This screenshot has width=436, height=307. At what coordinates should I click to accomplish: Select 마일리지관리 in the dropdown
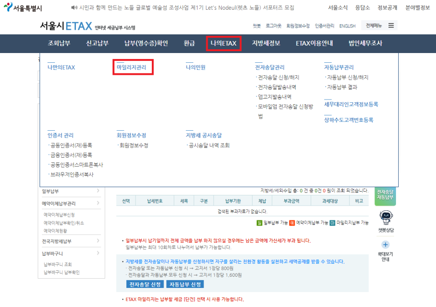(131, 67)
